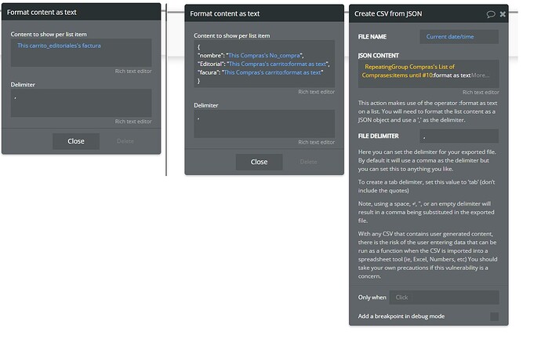Click Delete in the dialog with the JSON template
Image resolution: width=541 pixels, height=347 pixels.
(308, 162)
